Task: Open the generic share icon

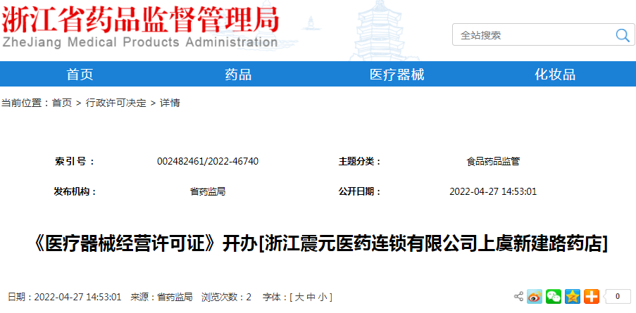Action: pos(518,297)
